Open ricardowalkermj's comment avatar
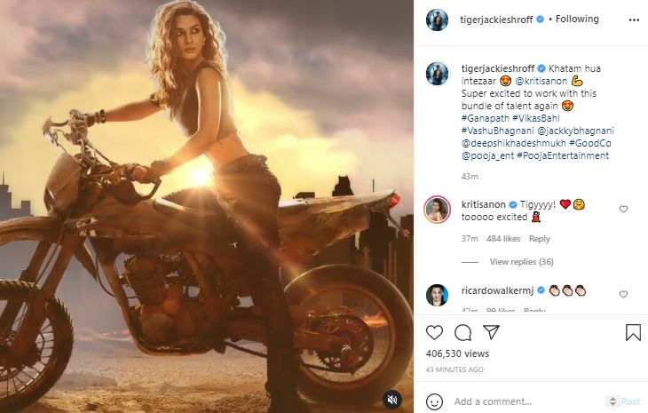 [x=436, y=294]
